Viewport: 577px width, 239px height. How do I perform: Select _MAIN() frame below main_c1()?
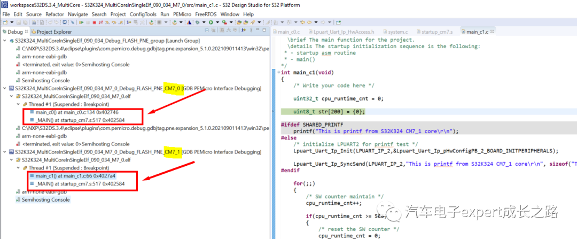click(x=77, y=184)
